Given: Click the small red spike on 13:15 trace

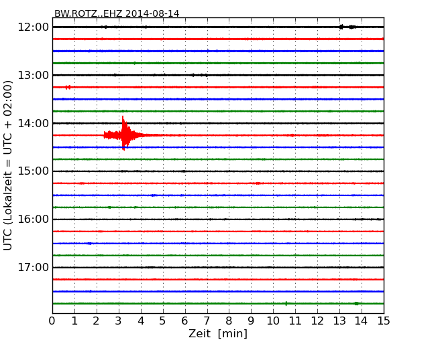Looking at the screenshot, I should click(68, 87).
